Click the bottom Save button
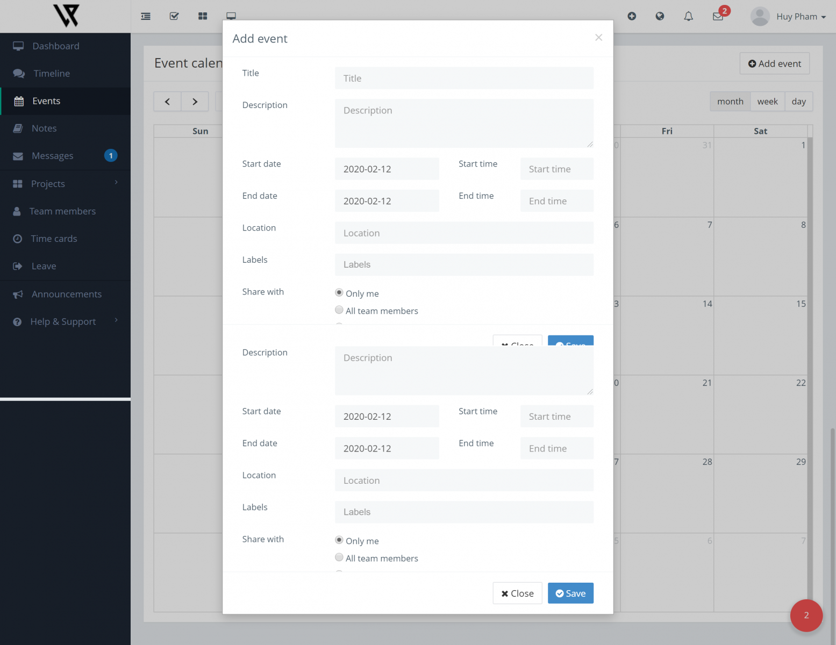Viewport: 836px width, 645px height. 570,593
